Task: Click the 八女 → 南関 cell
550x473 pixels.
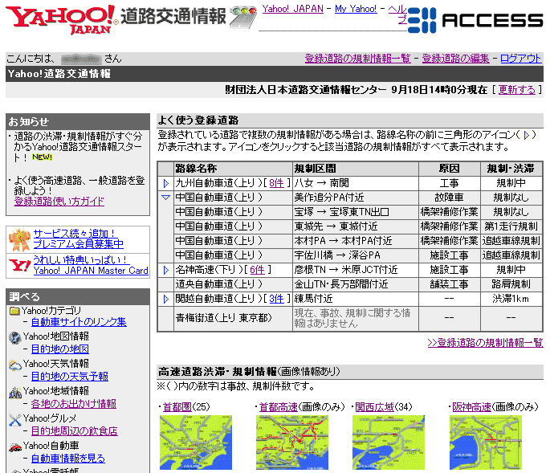Action: [356, 183]
